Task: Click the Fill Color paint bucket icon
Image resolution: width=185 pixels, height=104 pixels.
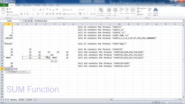Action: 38,14
